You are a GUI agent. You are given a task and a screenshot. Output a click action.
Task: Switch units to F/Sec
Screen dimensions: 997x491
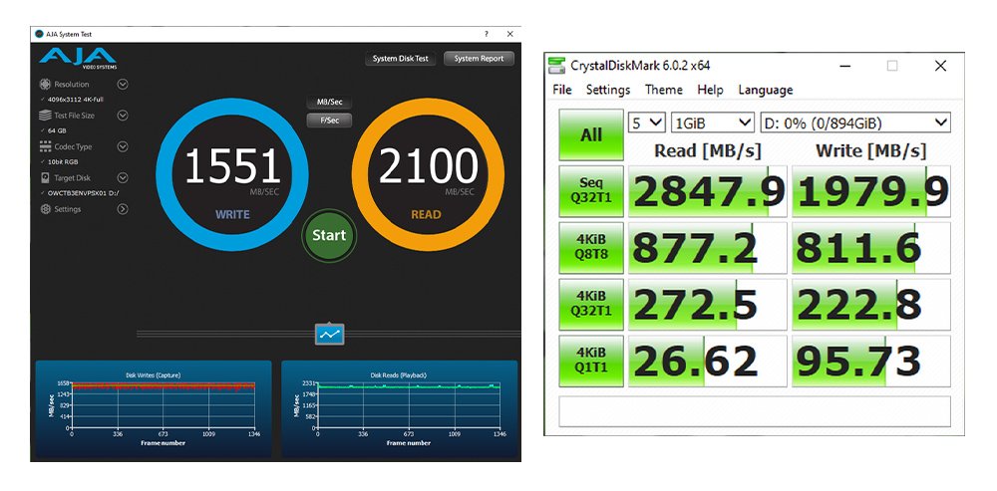point(329,121)
